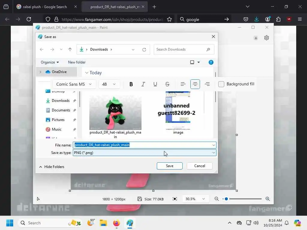Viewport: 307px width, 230px height.
Task: Open the Comic Sans MS font dropdown
Action: 74,84
